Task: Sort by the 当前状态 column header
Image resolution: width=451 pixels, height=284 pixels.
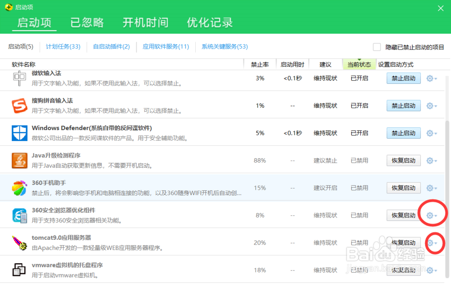Action: pyautogui.click(x=359, y=64)
